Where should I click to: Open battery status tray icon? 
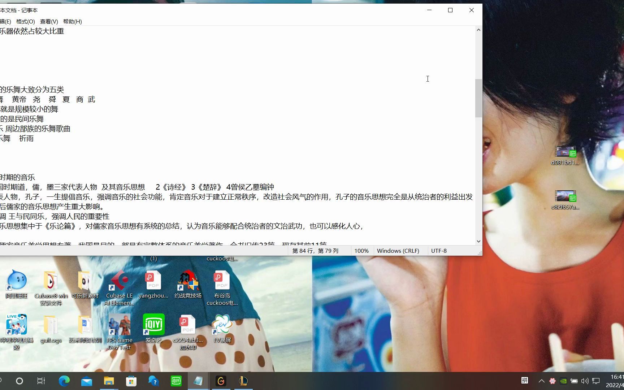tap(574, 381)
